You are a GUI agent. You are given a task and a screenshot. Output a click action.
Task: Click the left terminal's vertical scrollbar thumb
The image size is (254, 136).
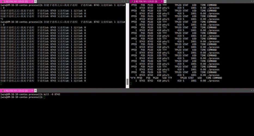[x=127, y=82]
